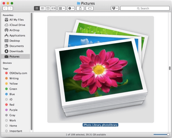
Task: Go forward with the right arrow
Action: pos(12,8)
